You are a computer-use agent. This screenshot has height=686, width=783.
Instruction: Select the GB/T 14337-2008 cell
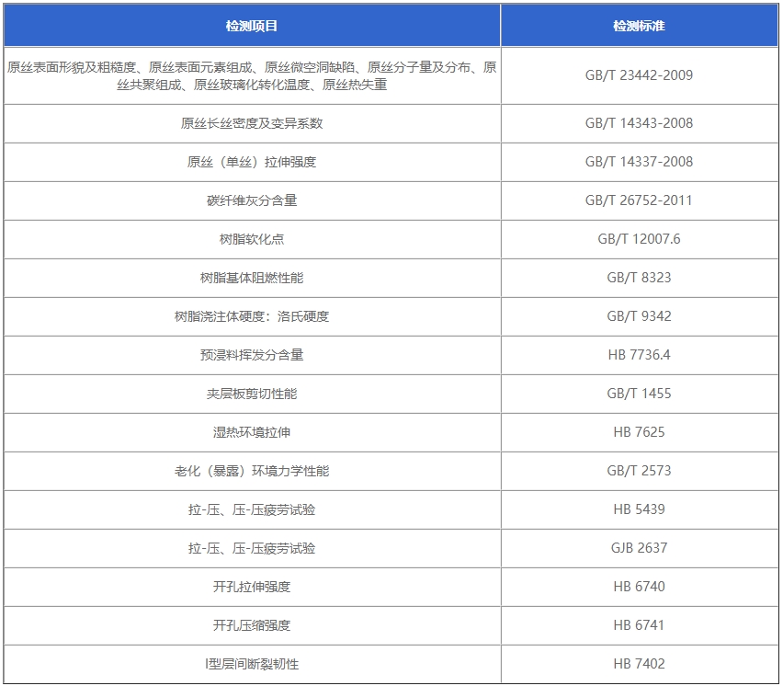[x=640, y=162]
